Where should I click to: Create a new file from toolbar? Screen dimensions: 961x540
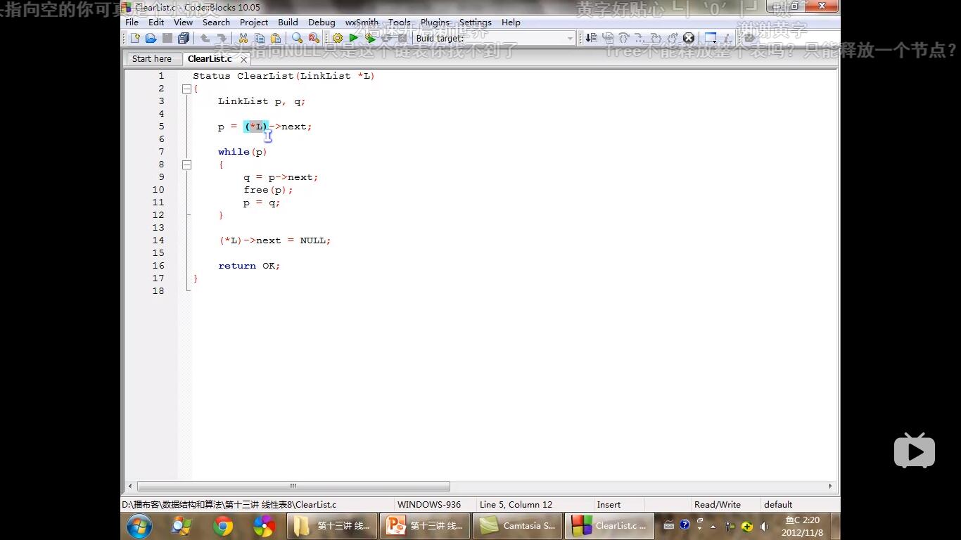pyautogui.click(x=135, y=38)
